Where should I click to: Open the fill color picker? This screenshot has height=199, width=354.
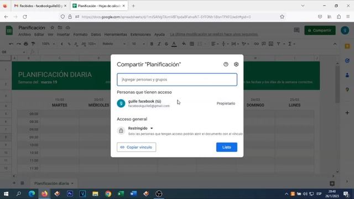(184, 44)
